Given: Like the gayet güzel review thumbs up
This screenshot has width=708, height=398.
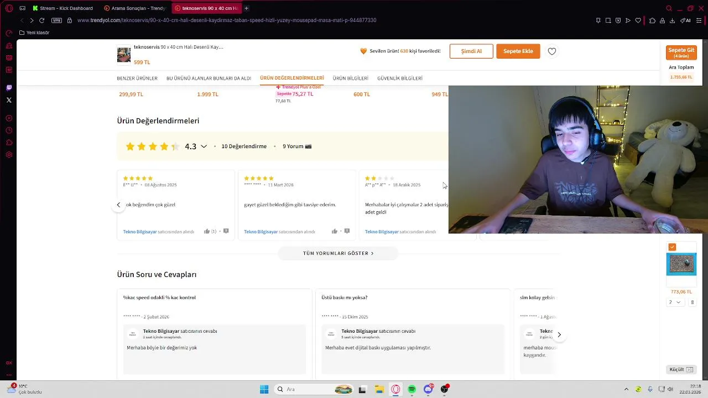Looking at the screenshot, I should point(335,232).
